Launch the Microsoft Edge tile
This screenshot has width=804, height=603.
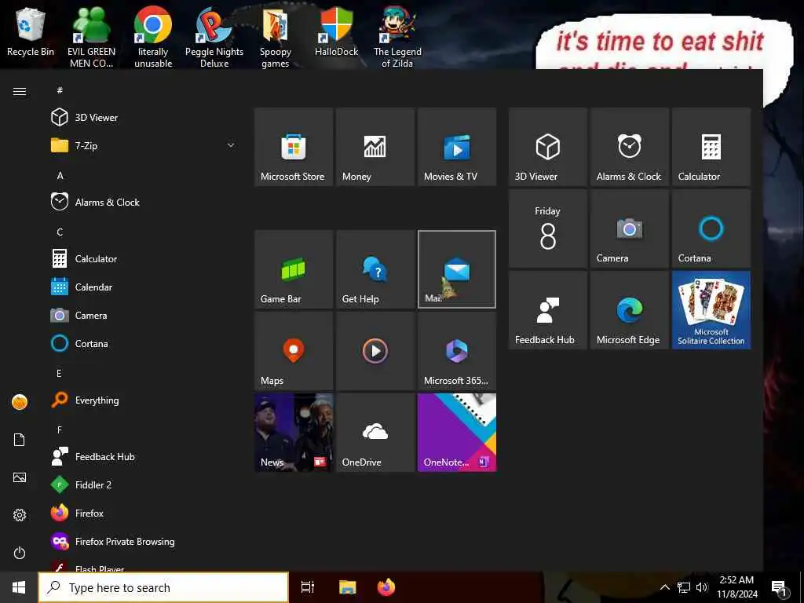click(x=630, y=310)
